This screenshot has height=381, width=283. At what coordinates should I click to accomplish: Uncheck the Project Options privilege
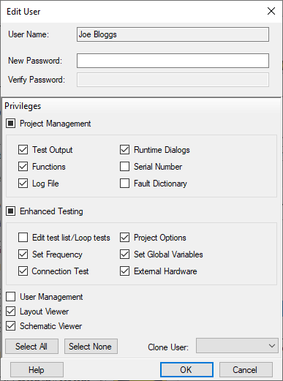pyautogui.click(x=124, y=237)
